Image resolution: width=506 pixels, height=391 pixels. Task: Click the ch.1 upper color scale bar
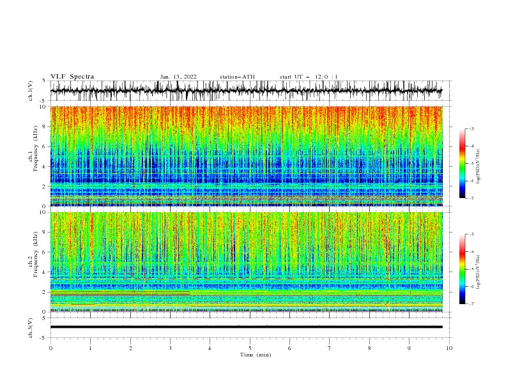click(x=463, y=164)
